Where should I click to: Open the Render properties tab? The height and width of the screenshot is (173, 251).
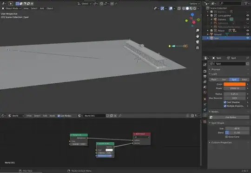[x=205, y=71]
